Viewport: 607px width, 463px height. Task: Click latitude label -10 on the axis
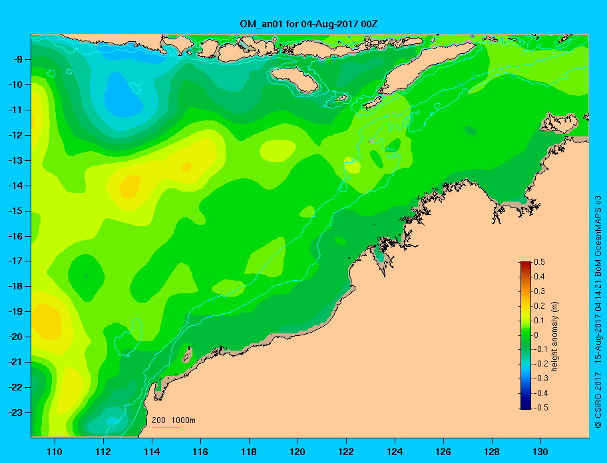[x=15, y=84]
